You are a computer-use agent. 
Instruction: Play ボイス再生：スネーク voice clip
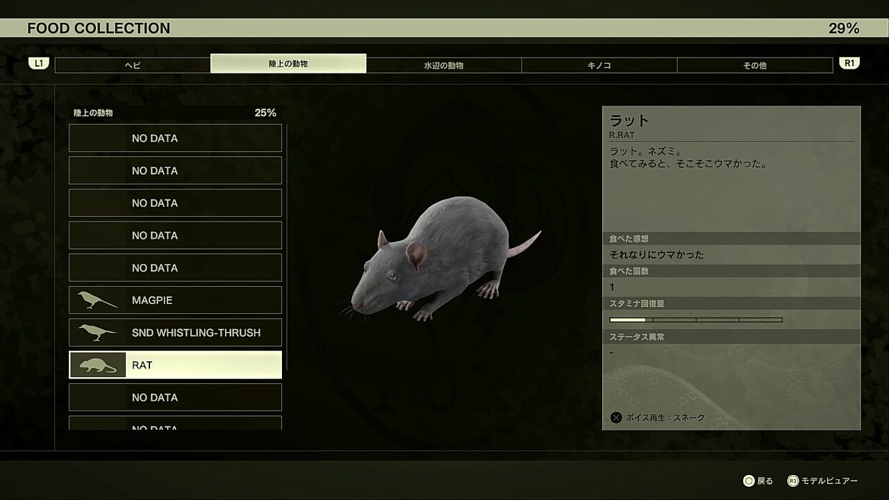[x=665, y=417]
